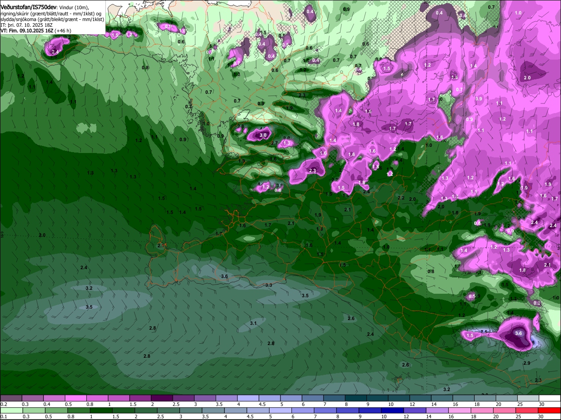Pick upper scale swatch between 0.8 and 1

coord(97,398)
